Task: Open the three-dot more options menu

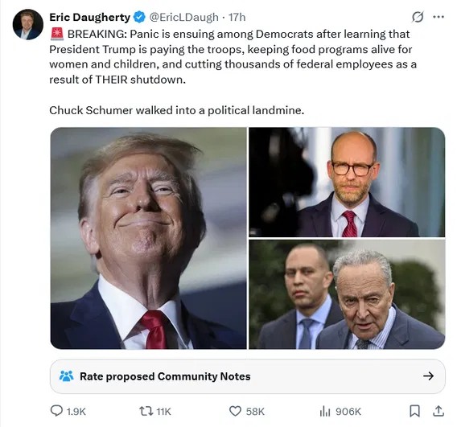Action: pos(438,17)
